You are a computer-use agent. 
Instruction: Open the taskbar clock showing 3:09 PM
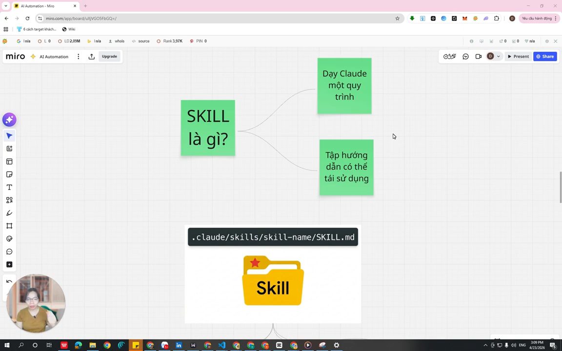coord(537,345)
